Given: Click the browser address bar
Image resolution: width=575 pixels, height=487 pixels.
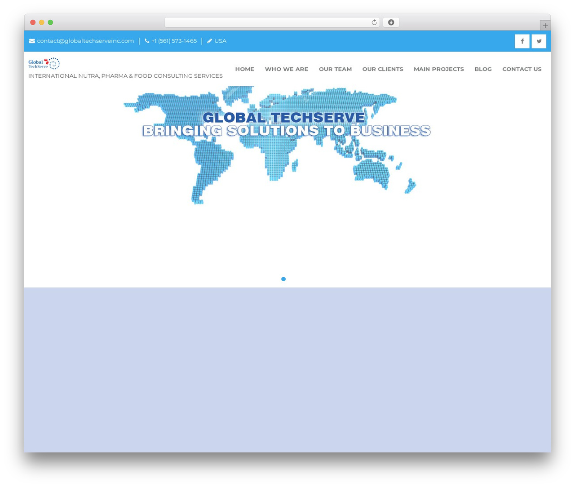Looking at the screenshot, I should pos(272,22).
